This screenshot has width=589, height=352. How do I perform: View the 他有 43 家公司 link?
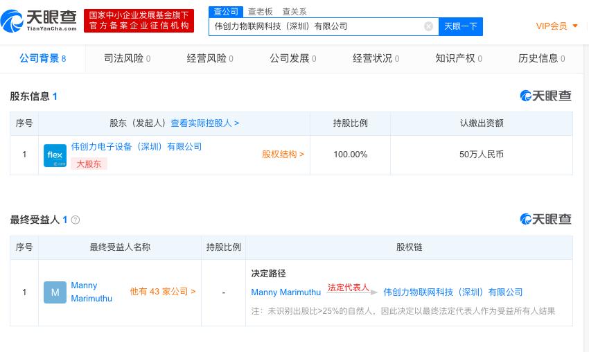pos(163,292)
